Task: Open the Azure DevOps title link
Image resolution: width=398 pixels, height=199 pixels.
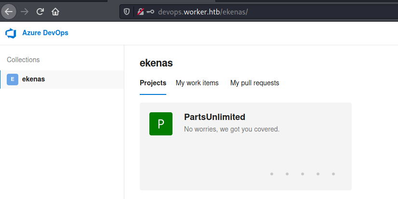Action: [x=45, y=33]
